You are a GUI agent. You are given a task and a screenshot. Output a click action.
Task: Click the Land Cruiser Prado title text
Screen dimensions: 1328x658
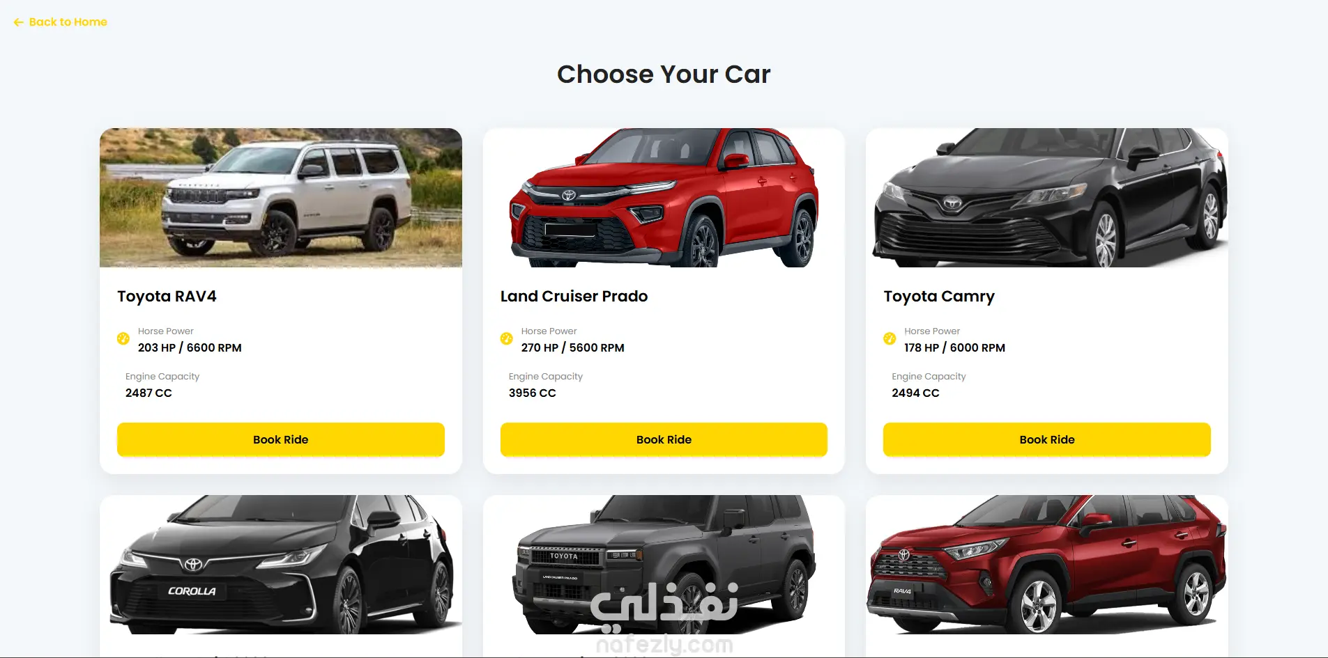point(574,297)
